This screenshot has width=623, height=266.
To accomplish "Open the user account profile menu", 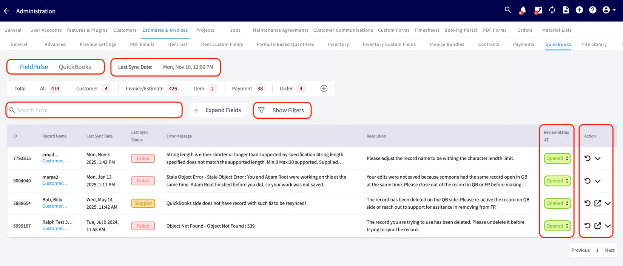I will (x=609, y=10).
